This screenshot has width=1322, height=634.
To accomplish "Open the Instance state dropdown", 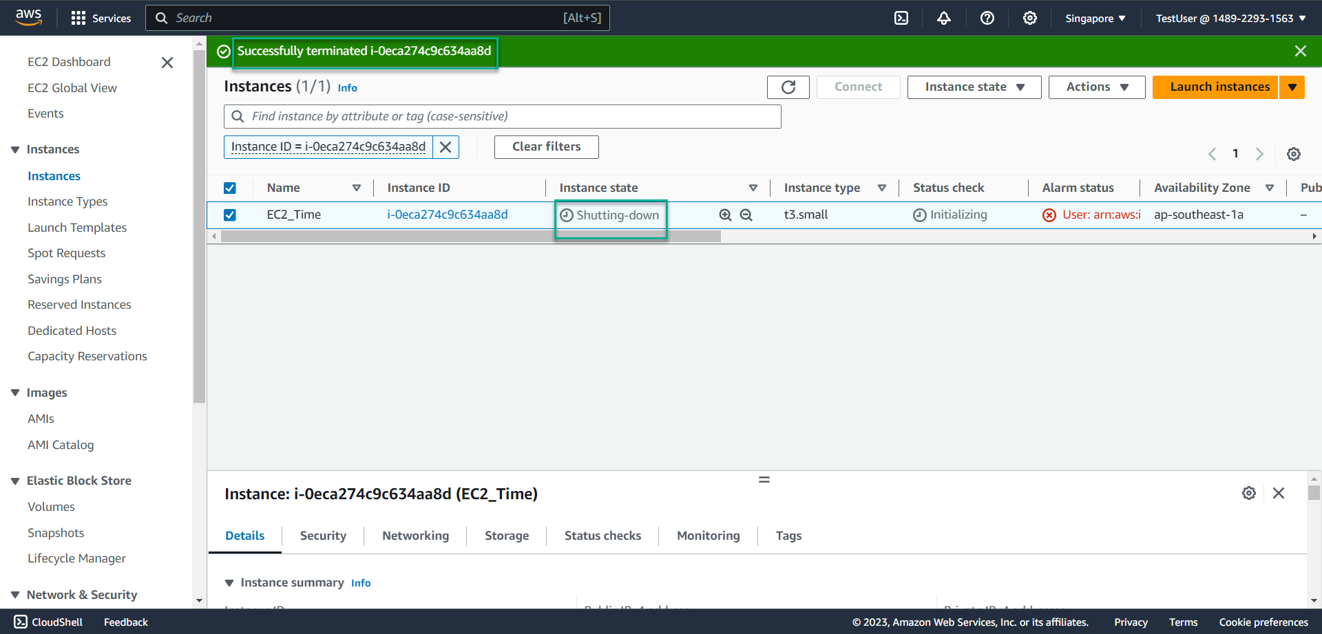I will tap(974, 87).
